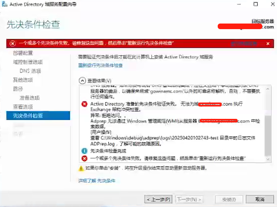Select 准备选项 in the left navigation

[x=29, y=98]
